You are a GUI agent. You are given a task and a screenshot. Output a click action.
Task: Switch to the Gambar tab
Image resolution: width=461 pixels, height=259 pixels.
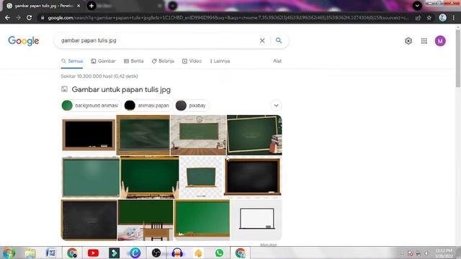(x=103, y=61)
